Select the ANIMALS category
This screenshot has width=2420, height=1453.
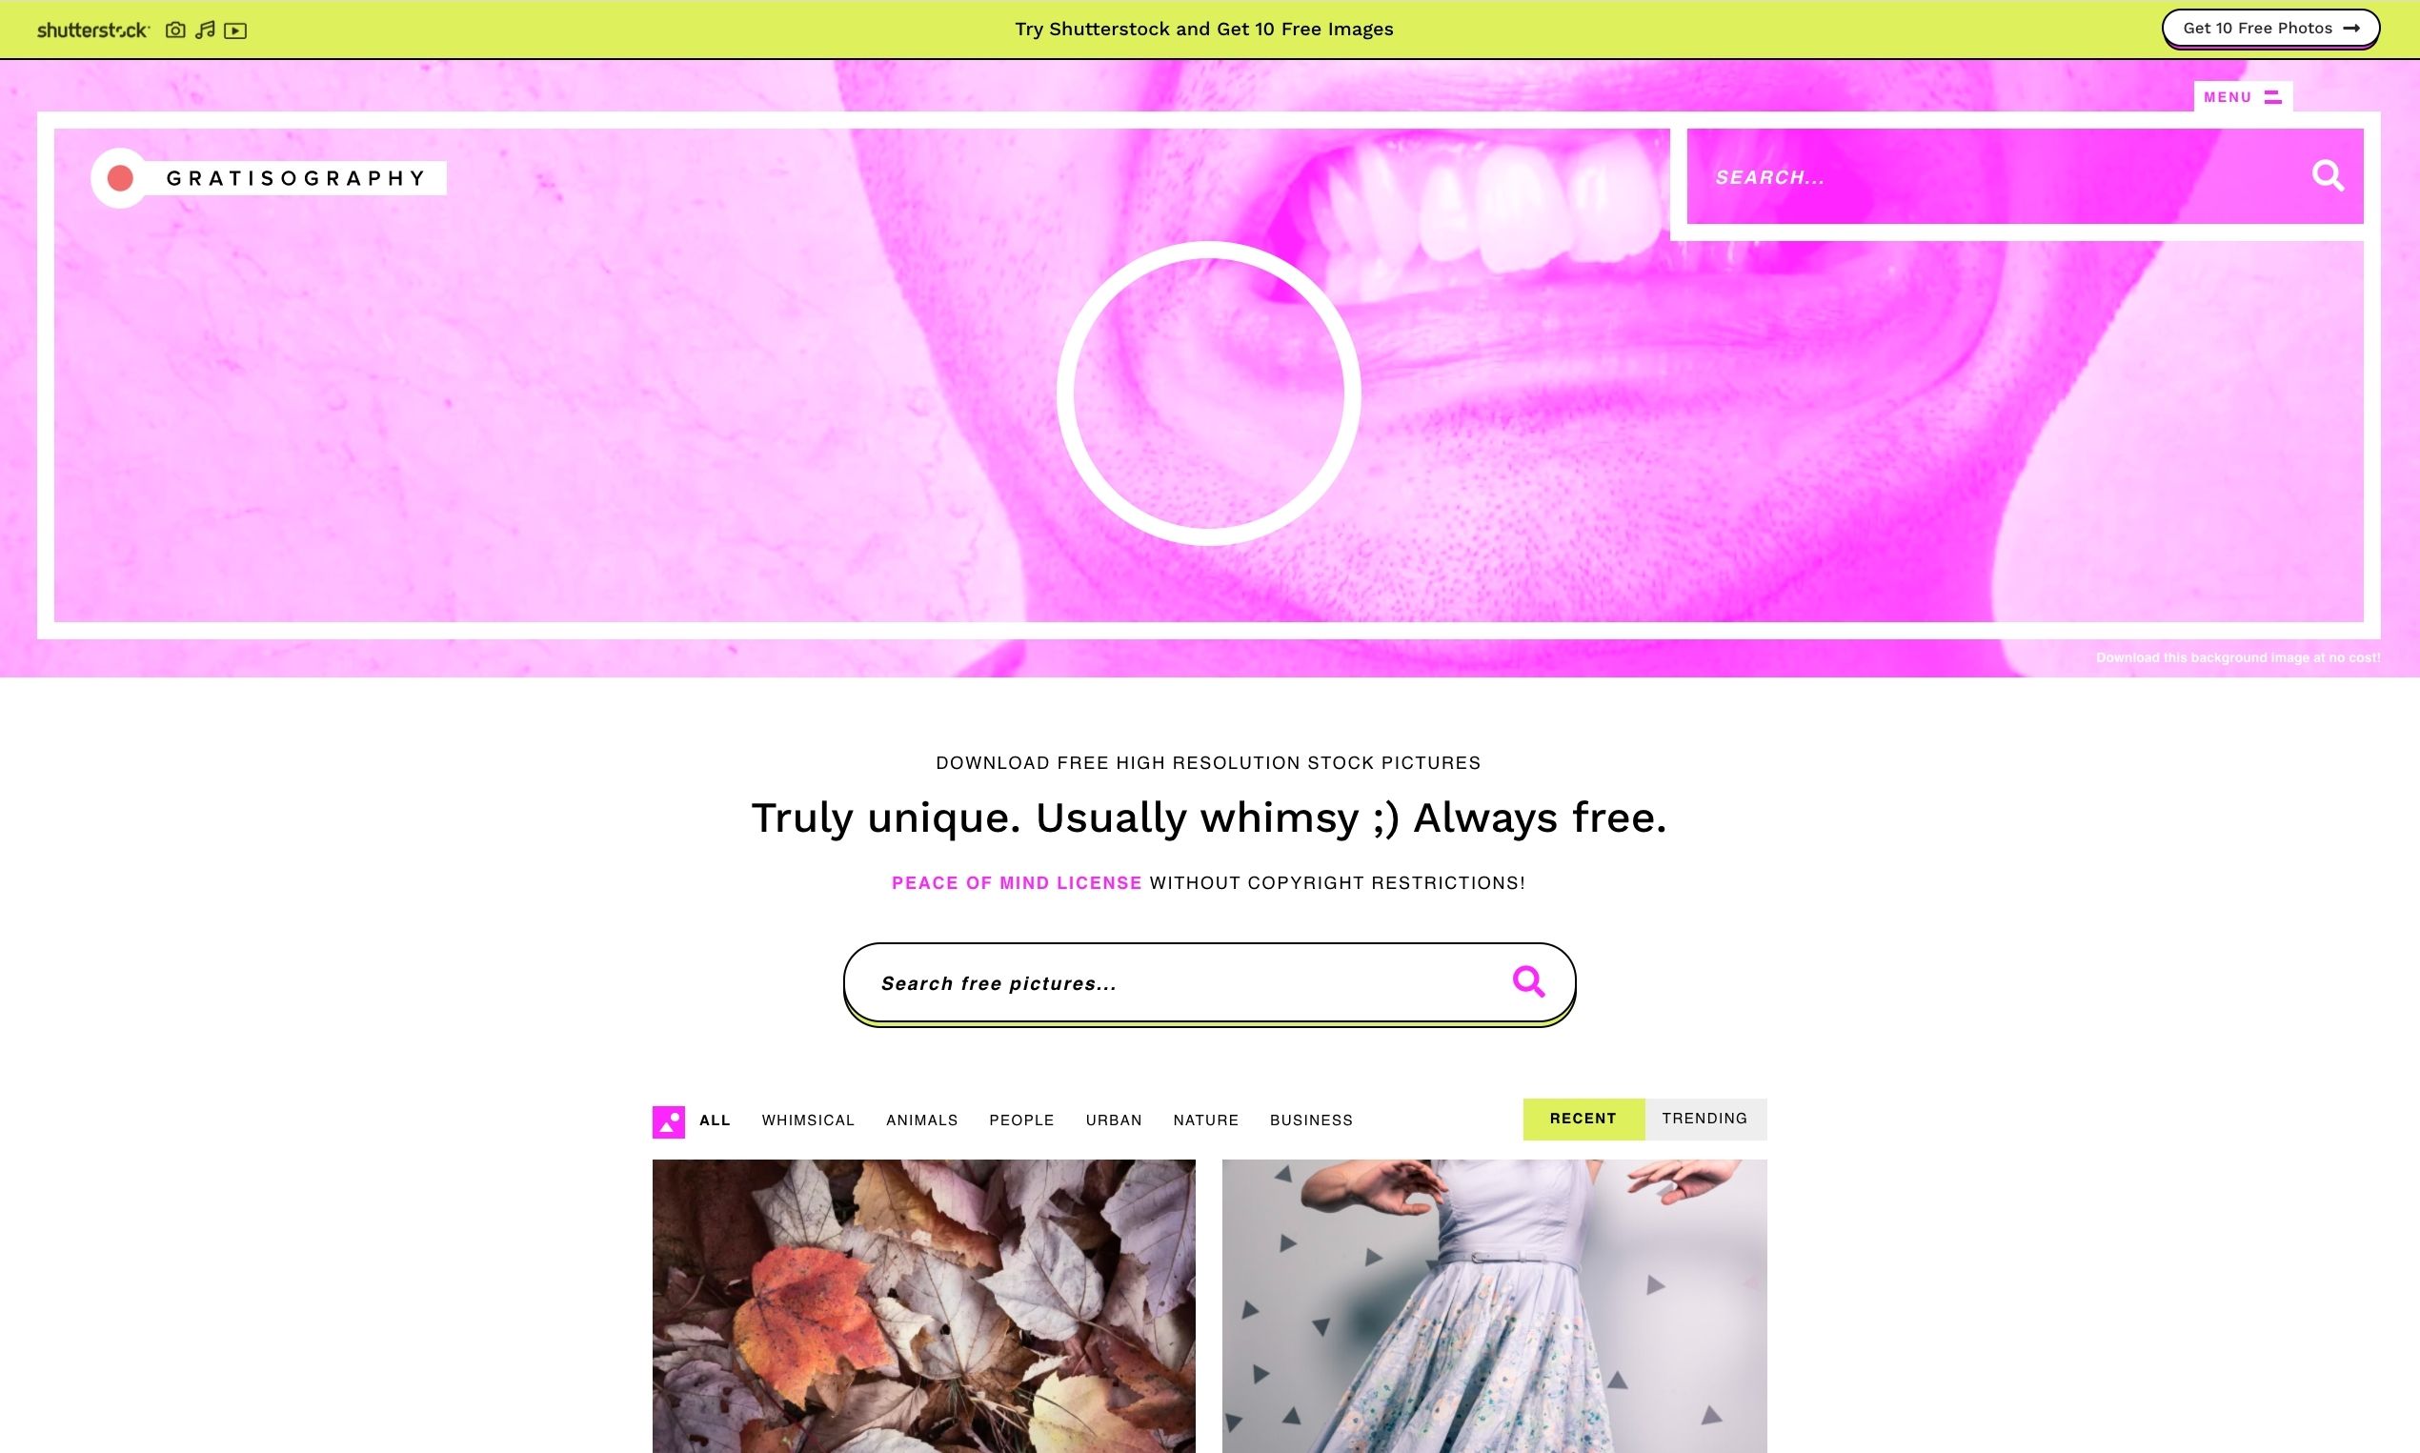coord(922,1120)
